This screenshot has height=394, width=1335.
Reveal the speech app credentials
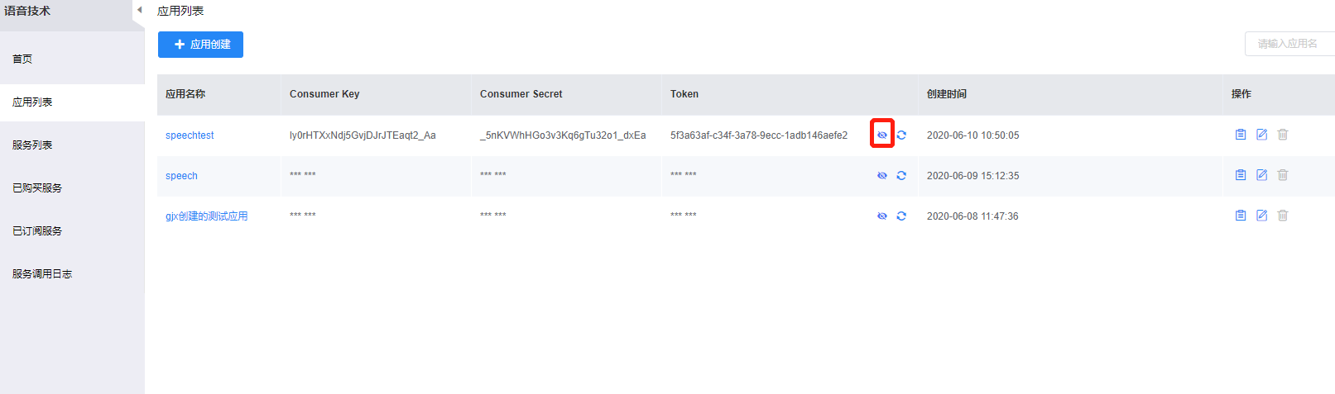pyautogui.click(x=882, y=175)
